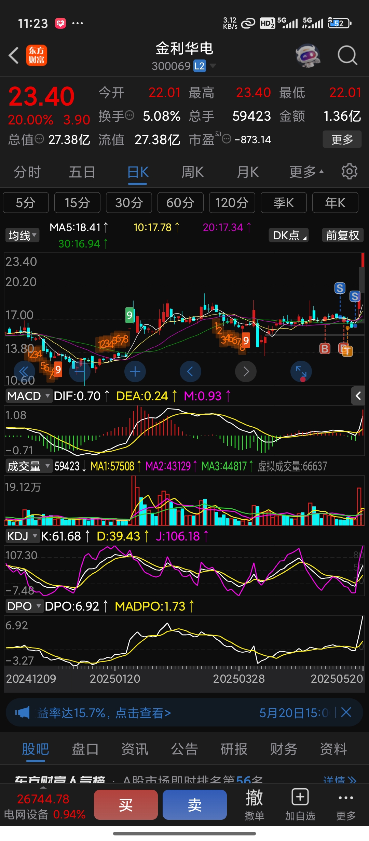Viewport: 369px width, 841px height.
Task: Close the announcement banner X
Action: click(346, 712)
